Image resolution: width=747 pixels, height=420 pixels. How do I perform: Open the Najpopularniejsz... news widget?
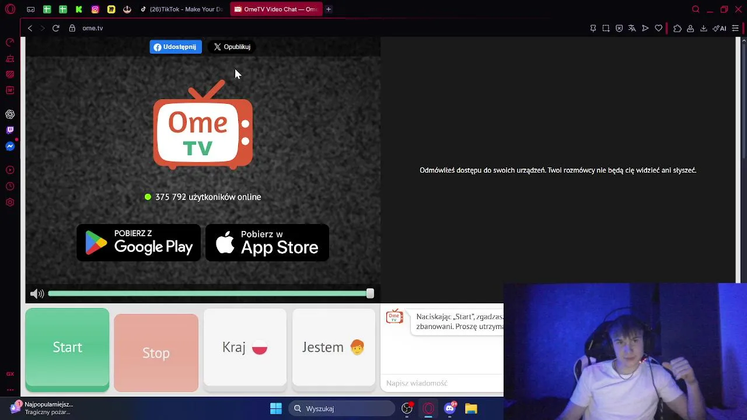coord(42,408)
